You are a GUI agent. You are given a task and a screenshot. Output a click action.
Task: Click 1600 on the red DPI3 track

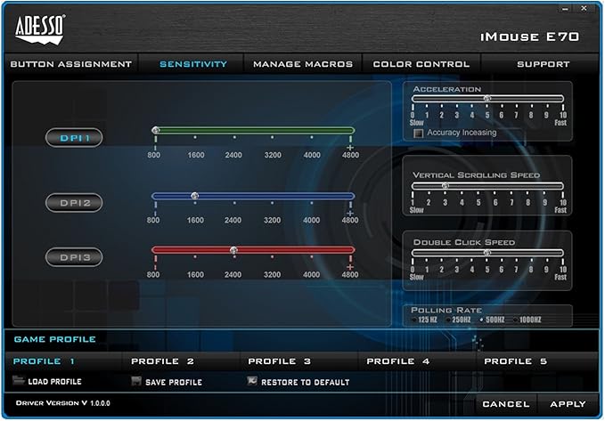pos(195,250)
